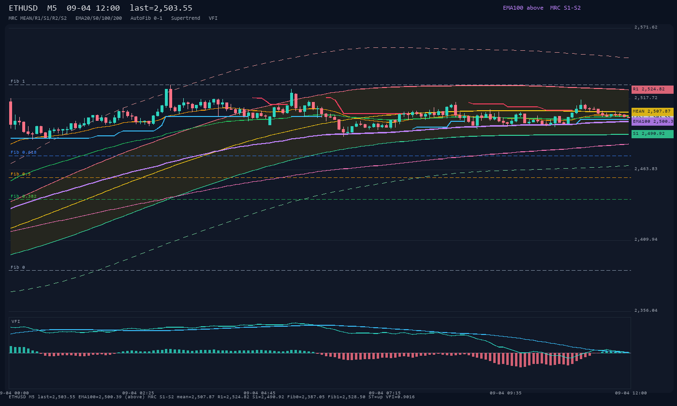Click the "Fib 1" level label
Screen dimensions: 677x406
point(18,81)
